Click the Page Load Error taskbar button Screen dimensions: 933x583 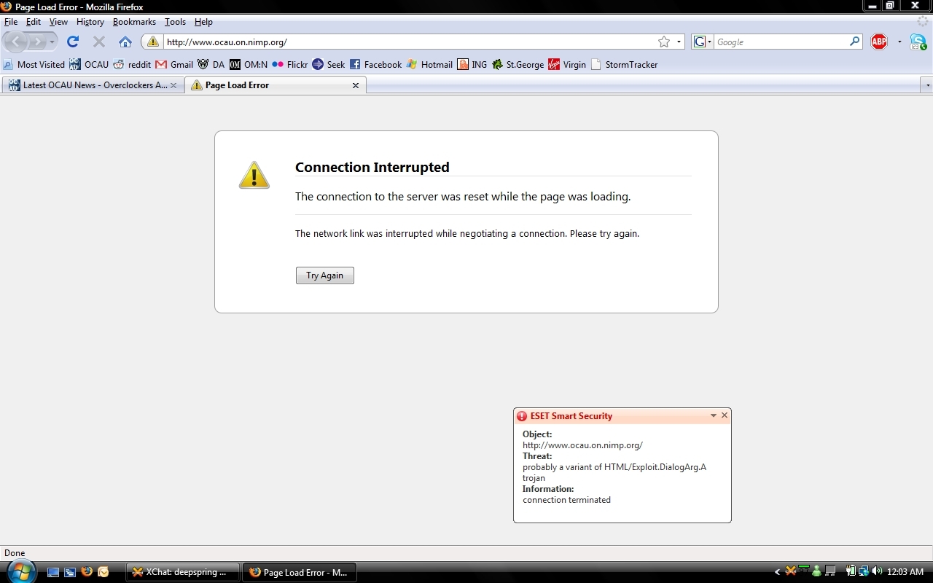click(300, 572)
